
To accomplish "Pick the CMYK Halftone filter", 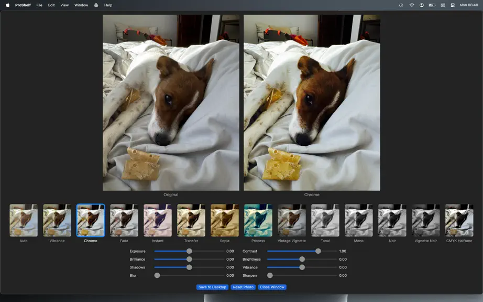I will (x=459, y=220).
